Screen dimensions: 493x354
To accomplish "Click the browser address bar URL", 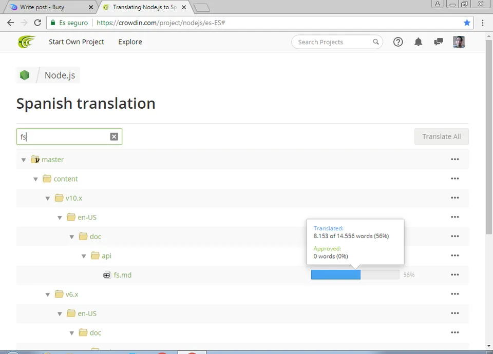I will pyautogui.click(x=161, y=23).
